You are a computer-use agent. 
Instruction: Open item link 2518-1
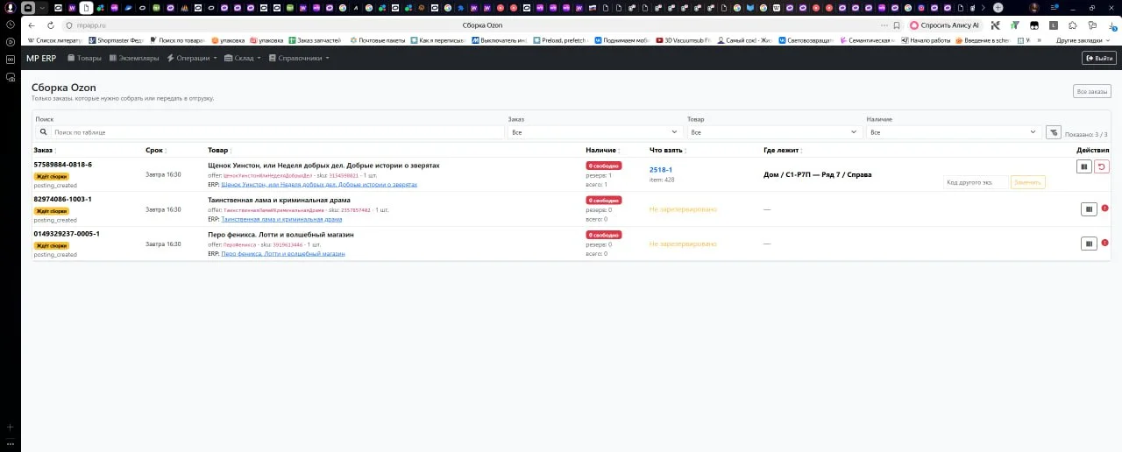[661, 169]
